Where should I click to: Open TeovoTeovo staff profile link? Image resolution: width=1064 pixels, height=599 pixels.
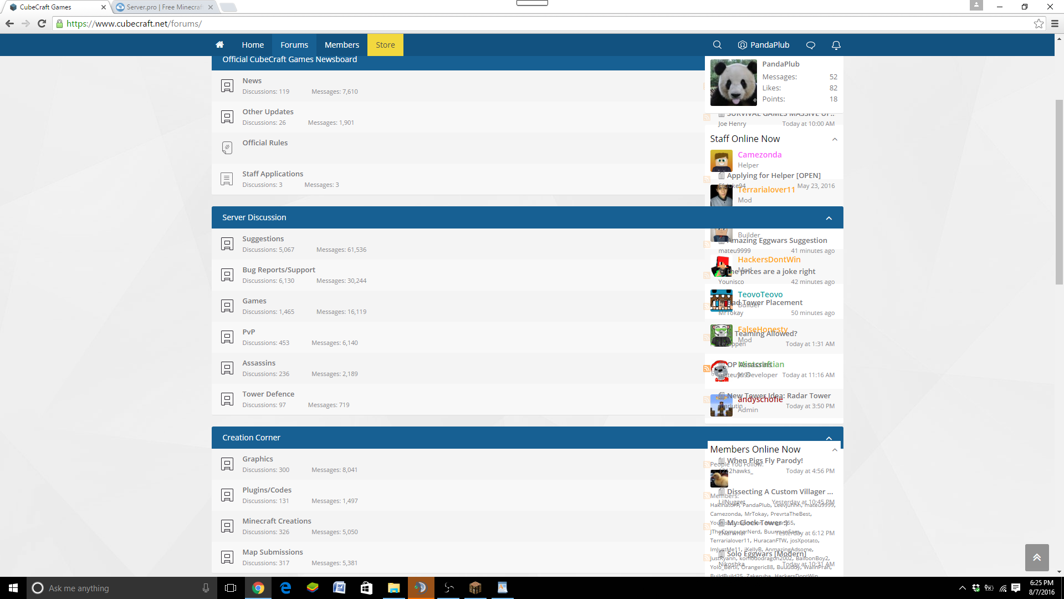tap(760, 295)
